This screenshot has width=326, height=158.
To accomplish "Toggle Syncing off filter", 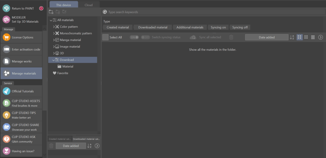I will (x=240, y=28).
